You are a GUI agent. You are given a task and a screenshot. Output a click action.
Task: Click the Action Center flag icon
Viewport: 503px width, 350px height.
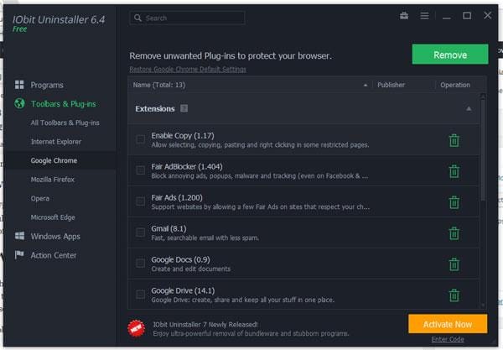click(x=19, y=255)
